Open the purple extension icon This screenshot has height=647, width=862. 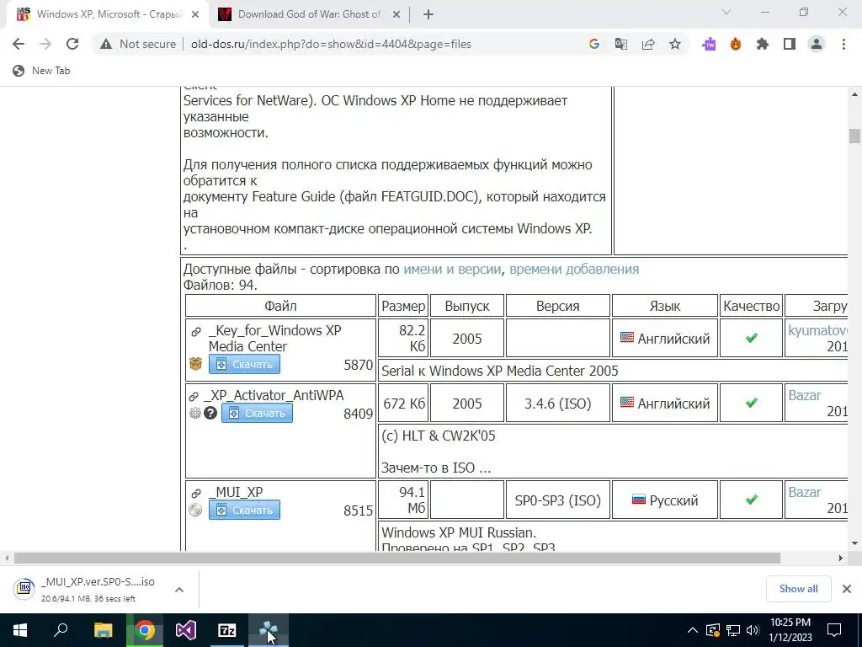(x=709, y=44)
